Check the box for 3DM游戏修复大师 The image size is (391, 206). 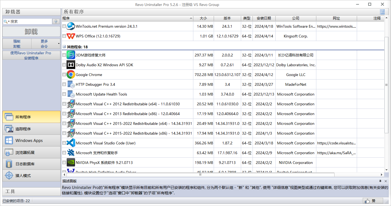click(x=64, y=55)
